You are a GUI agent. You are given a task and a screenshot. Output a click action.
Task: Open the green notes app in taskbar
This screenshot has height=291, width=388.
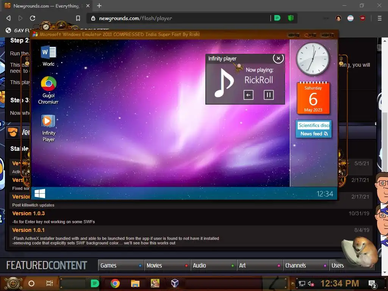pyautogui.click(x=95, y=283)
